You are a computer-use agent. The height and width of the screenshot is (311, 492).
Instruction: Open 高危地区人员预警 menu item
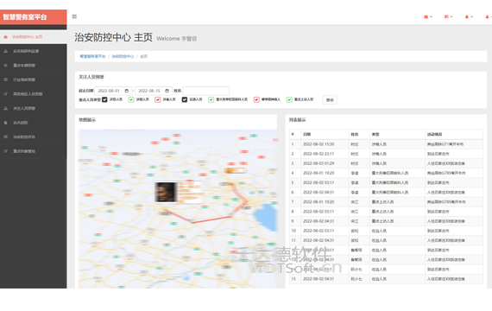click(x=34, y=94)
